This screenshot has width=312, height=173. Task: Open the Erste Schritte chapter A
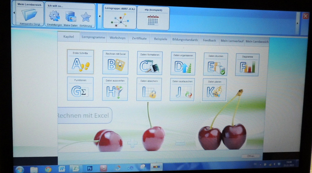coord(80,62)
